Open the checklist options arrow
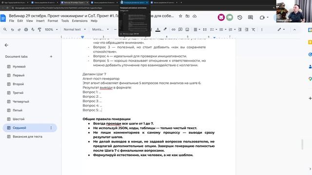 216,30
